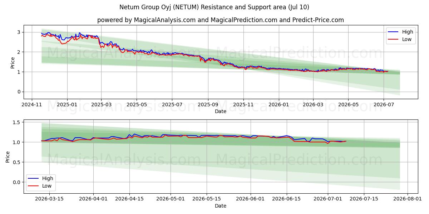Click the '2026-07' x-axis label on the top chart
Screen dimensions: 429x214
(383, 105)
